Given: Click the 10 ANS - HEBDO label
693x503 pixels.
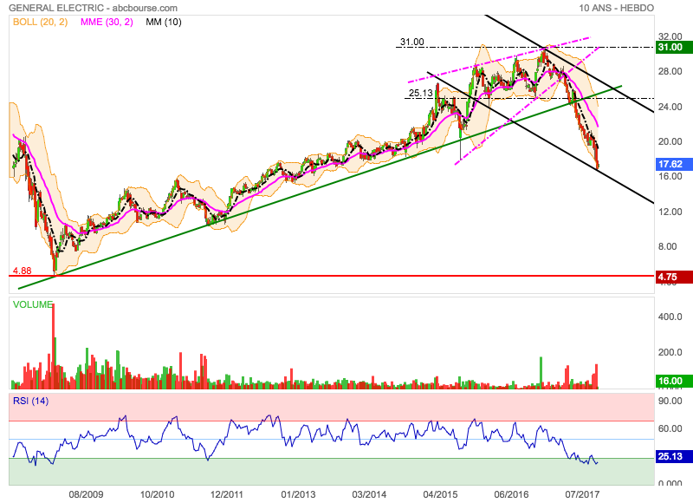Looking at the screenshot, I should pyautogui.click(x=616, y=8).
